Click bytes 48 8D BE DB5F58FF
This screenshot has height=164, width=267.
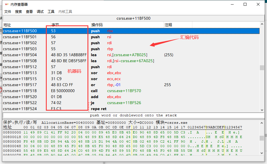(69, 61)
